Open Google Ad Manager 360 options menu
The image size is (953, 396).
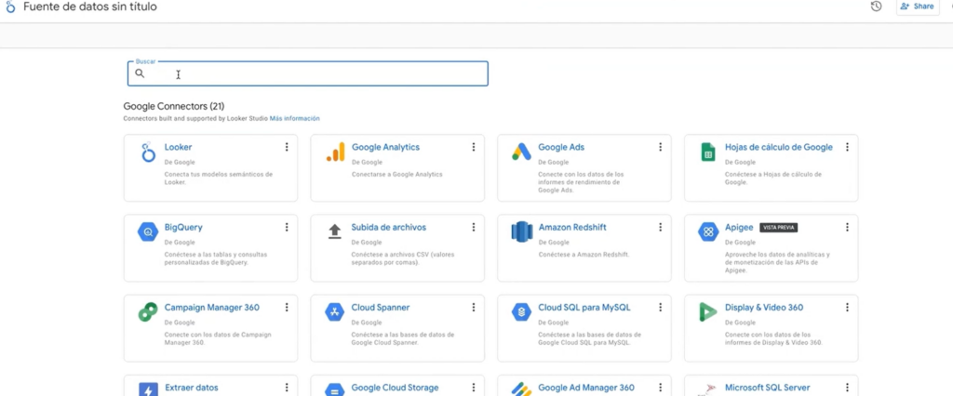[660, 388]
